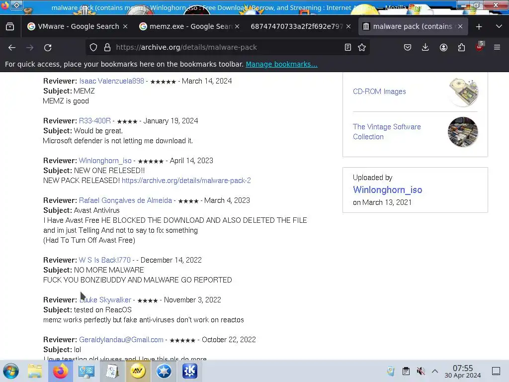This screenshot has width=509, height=382.
Task: Open system monitor taskbar icon
Action: point(86,371)
